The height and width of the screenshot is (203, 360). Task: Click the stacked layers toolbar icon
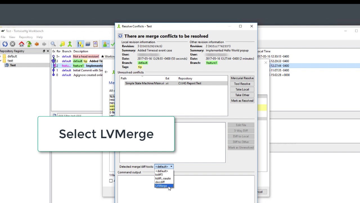[x=88, y=44]
